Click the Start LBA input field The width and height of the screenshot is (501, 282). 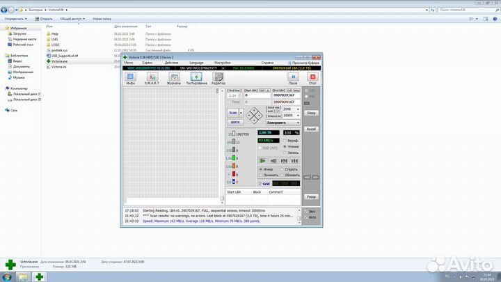point(257,95)
